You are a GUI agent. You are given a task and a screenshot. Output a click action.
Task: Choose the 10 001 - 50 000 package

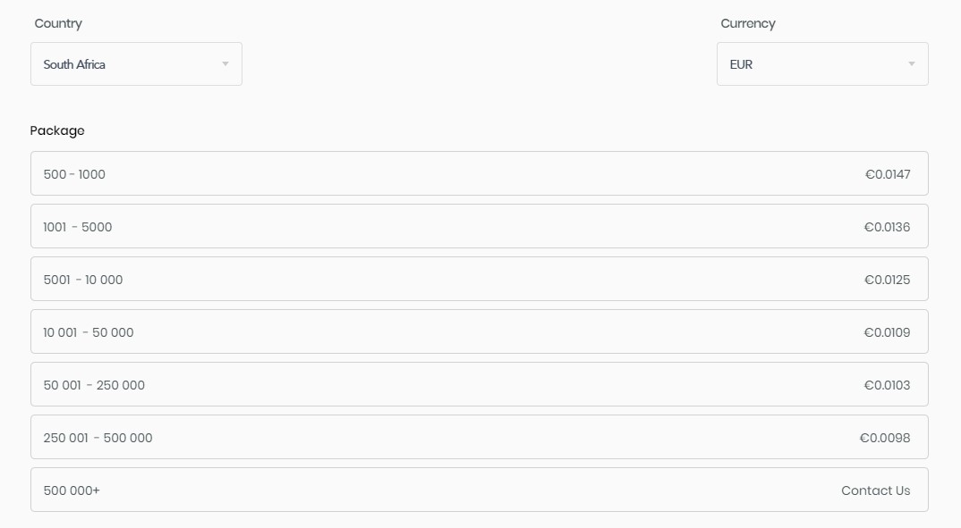[480, 331]
